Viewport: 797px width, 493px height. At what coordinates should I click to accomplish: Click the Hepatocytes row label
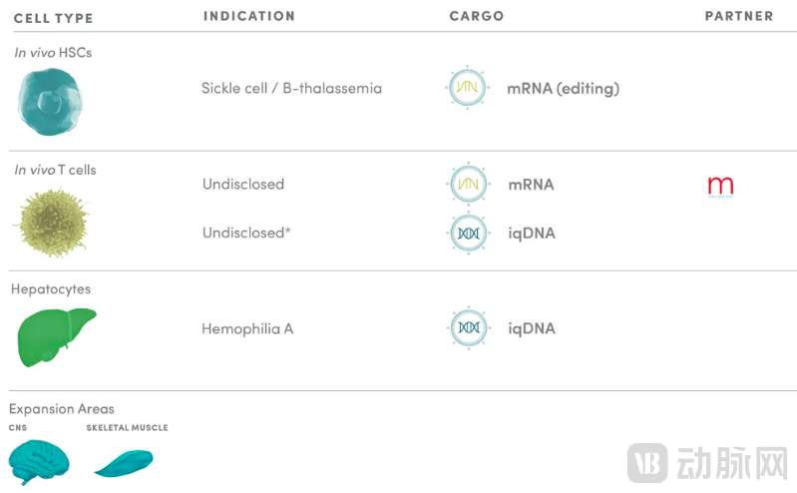click(51, 289)
